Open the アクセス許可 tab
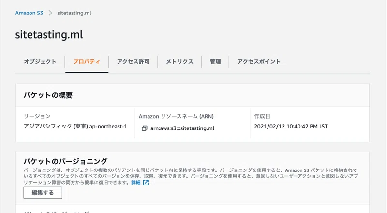This screenshot has width=387, height=213. click(134, 62)
